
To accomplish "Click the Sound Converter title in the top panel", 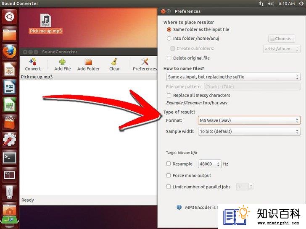I will [20, 3].
